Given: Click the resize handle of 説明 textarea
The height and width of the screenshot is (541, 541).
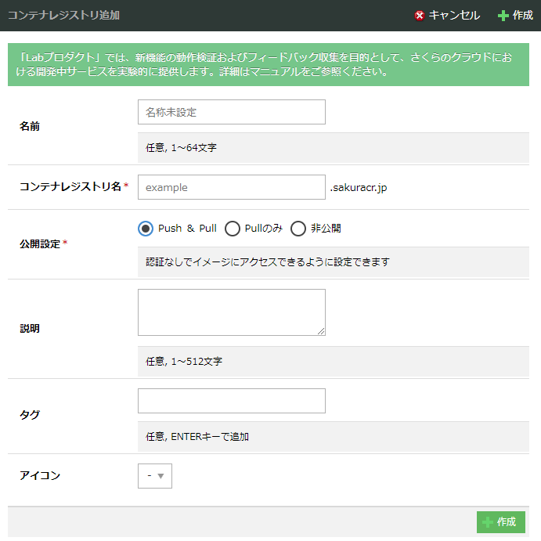Looking at the screenshot, I should [x=321, y=332].
